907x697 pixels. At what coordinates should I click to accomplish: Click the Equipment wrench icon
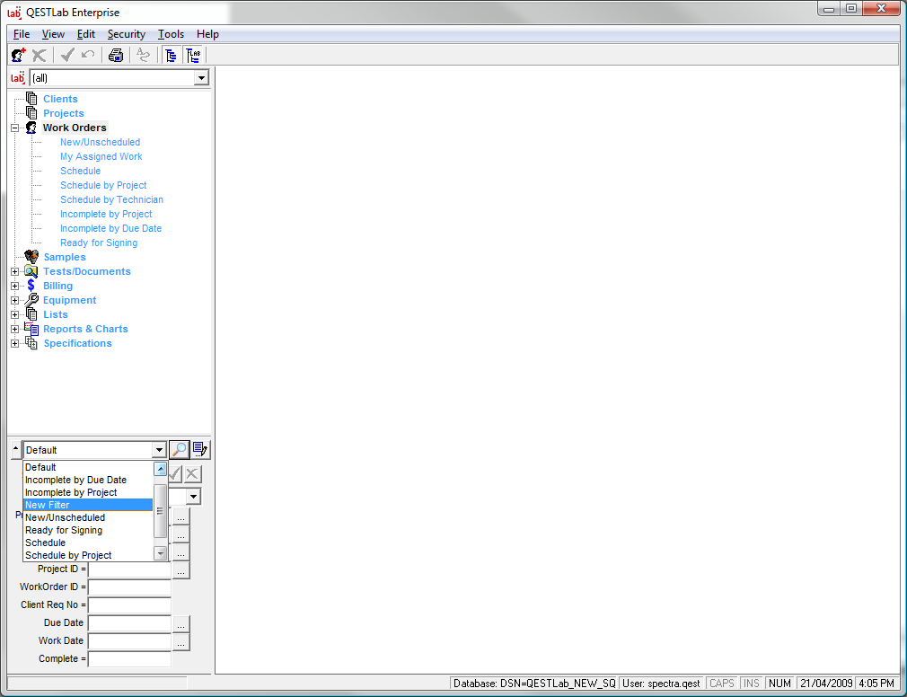pos(31,300)
